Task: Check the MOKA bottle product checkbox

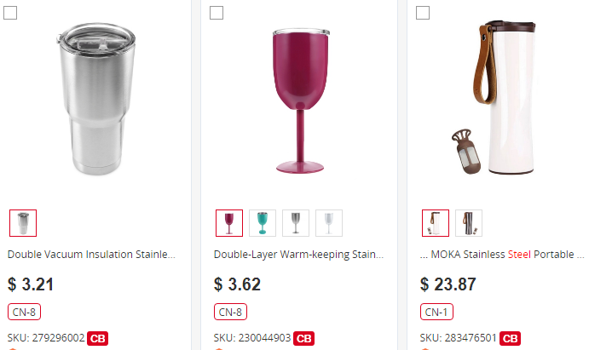Action: coord(423,13)
